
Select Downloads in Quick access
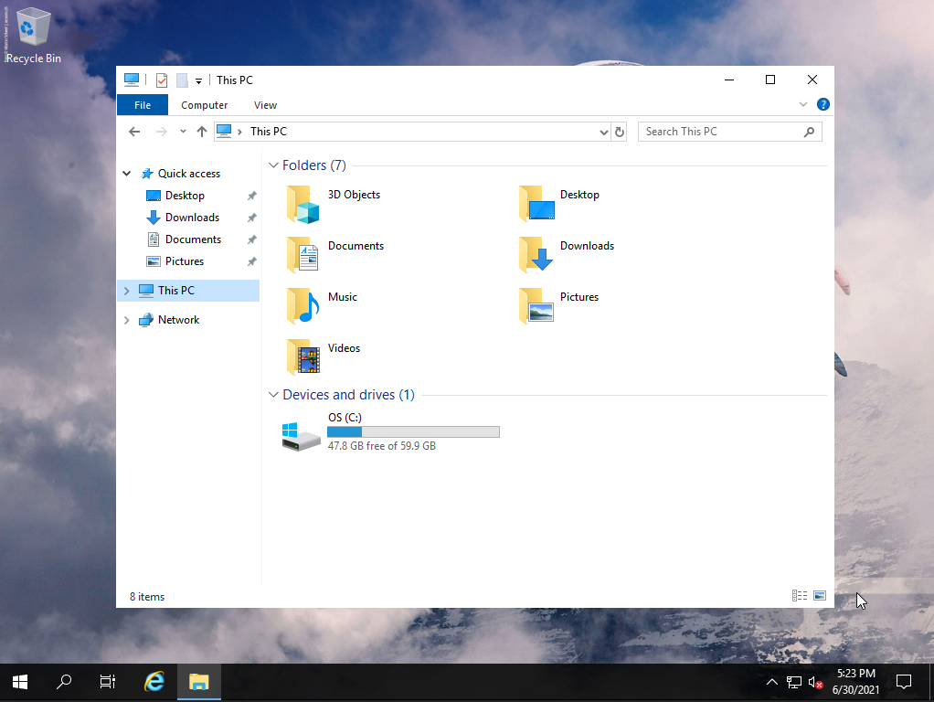tap(192, 218)
